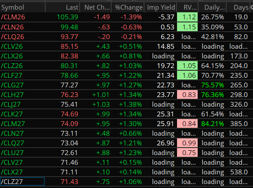Click the days value 298.0
The width and height of the screenshot is (253, 188).
coord(239,95)
